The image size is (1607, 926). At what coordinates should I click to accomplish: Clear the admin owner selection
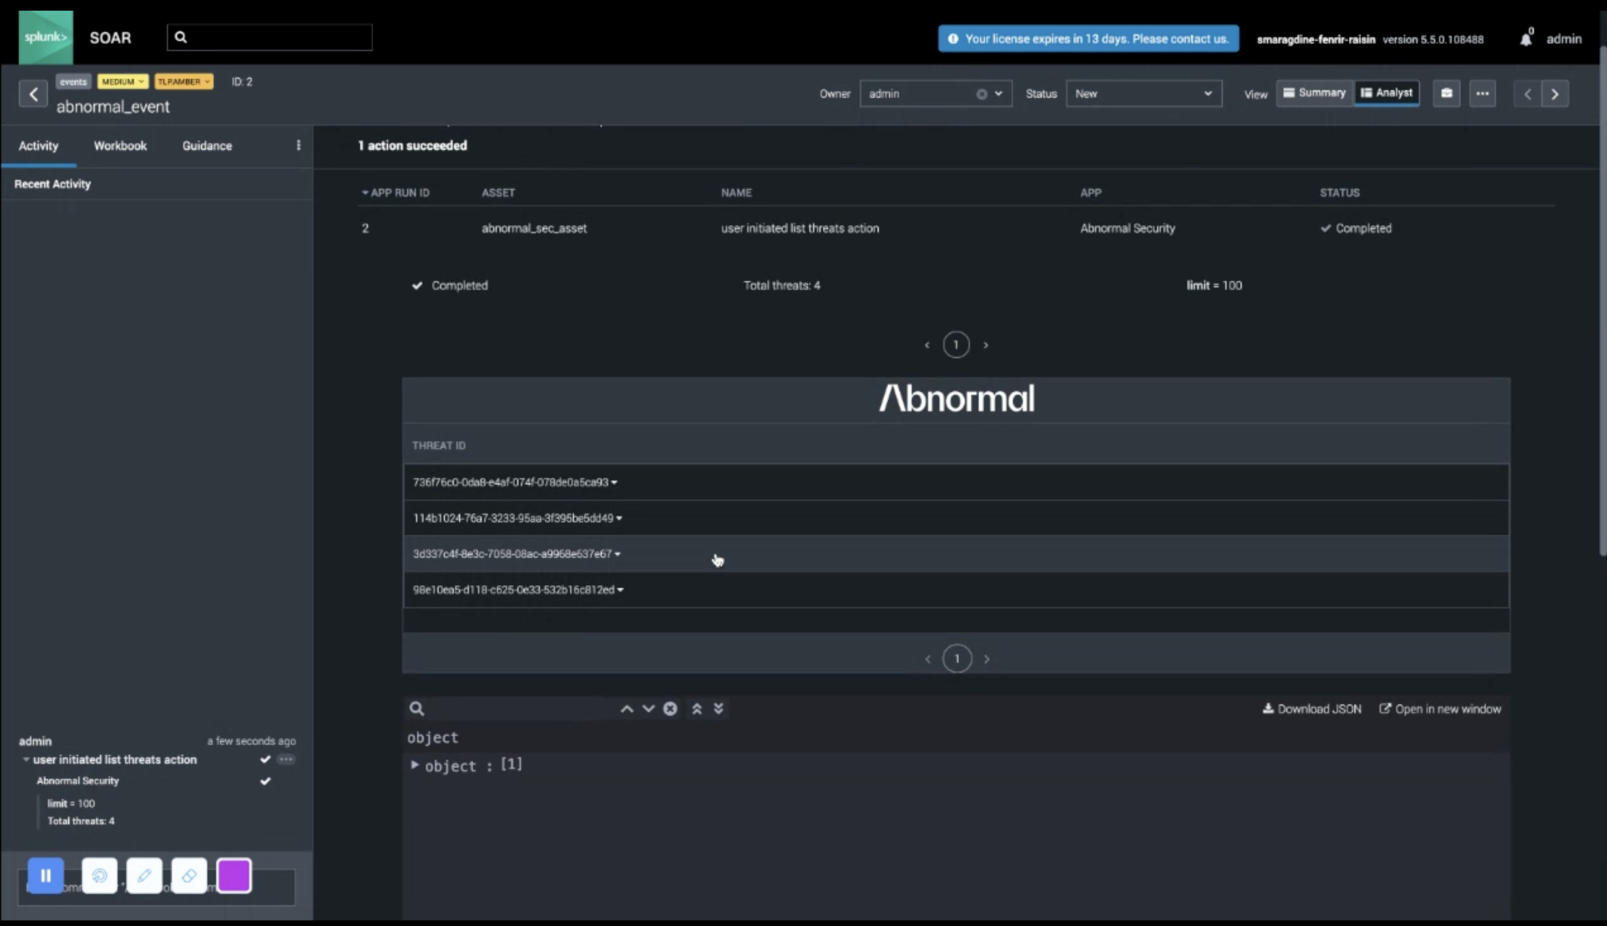(981, 94)
